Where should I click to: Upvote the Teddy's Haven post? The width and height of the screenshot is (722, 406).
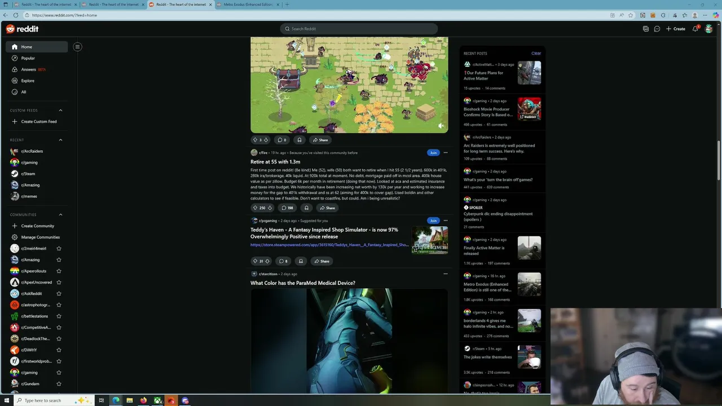click(x=255, y=261)
